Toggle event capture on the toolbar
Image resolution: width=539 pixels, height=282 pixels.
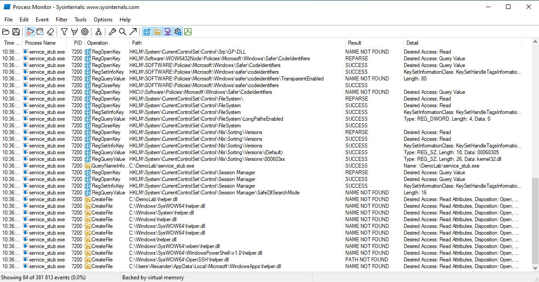click(30, 32)
